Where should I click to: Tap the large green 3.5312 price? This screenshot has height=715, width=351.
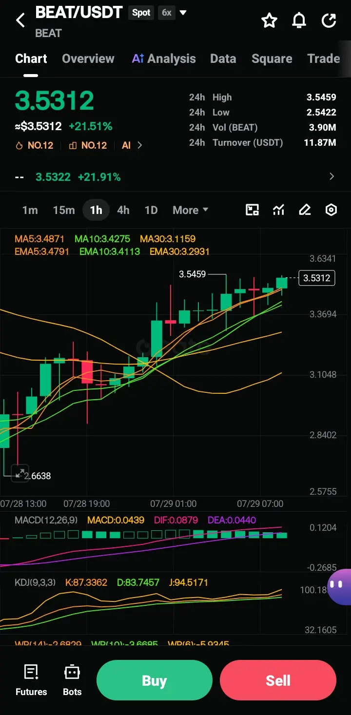click(54, 100)
